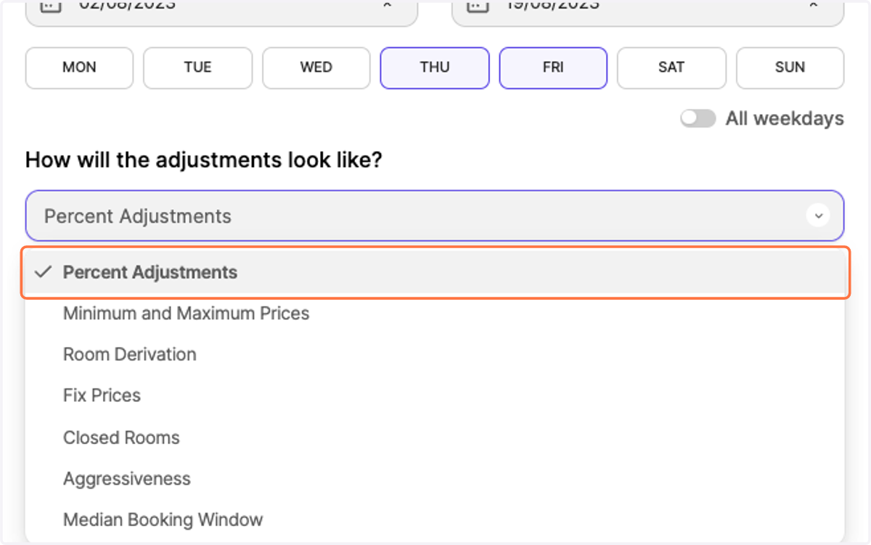Open the Percent Adjustments combo box
871x545 pixels.
(x=435, y=216)
